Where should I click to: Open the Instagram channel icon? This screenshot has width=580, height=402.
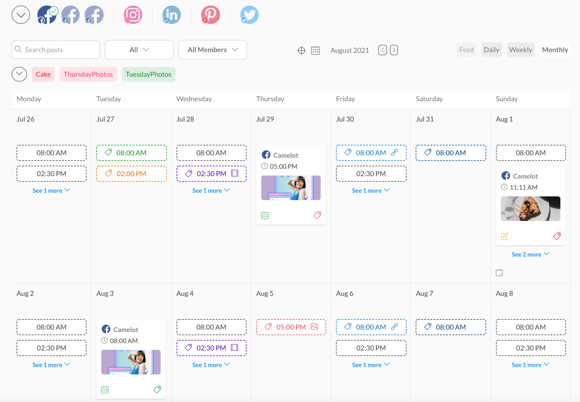point(132,14)
